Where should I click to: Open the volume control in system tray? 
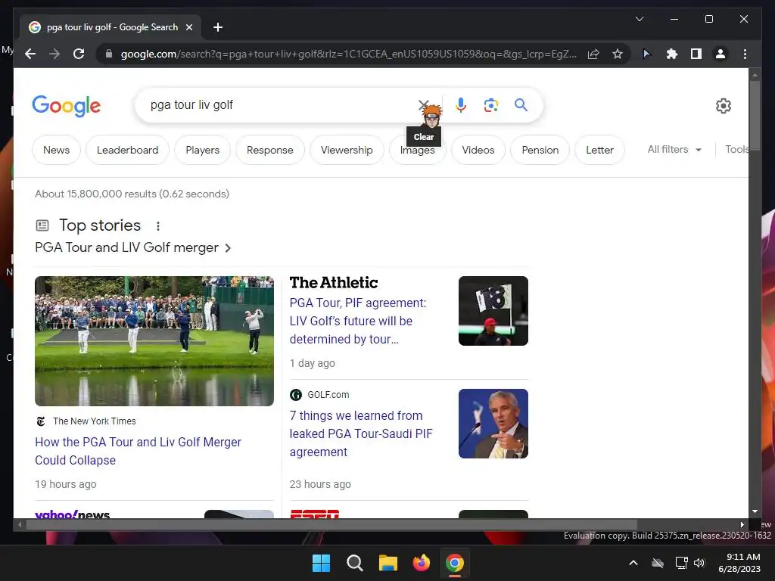(699, 563)
